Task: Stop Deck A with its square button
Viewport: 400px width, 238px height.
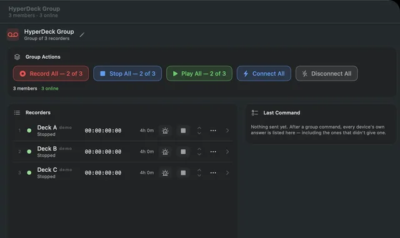Action: [183, 131]
